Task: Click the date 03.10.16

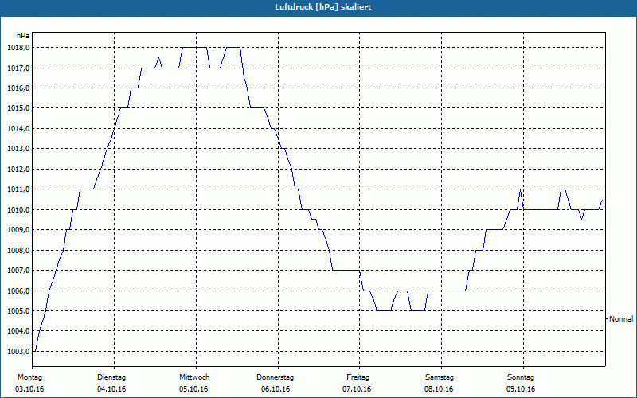Action: click(29, 389)
